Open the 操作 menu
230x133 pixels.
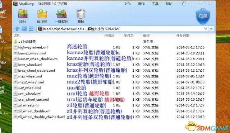coord(141,4)
